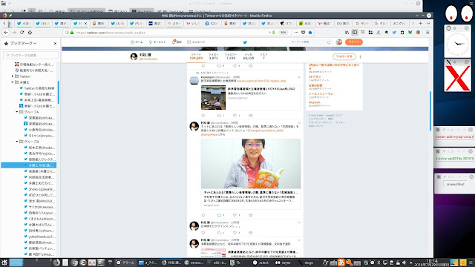This screenshot has width=475, height=267.
Task: Open the Firefox hamburger menu
Action: [427, 33]
